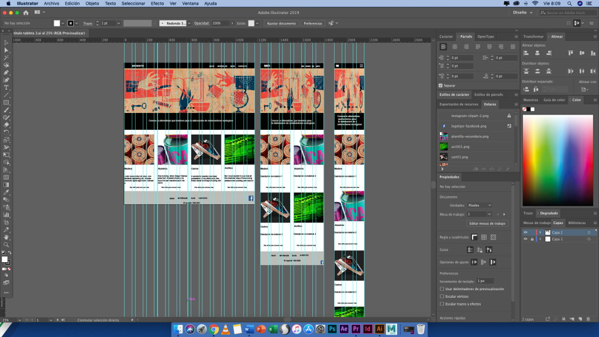
Task: Open the Efecto menu
Action: pos(157,3)
